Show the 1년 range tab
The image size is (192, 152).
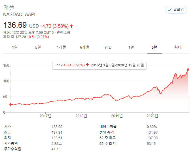click(131, 47)
